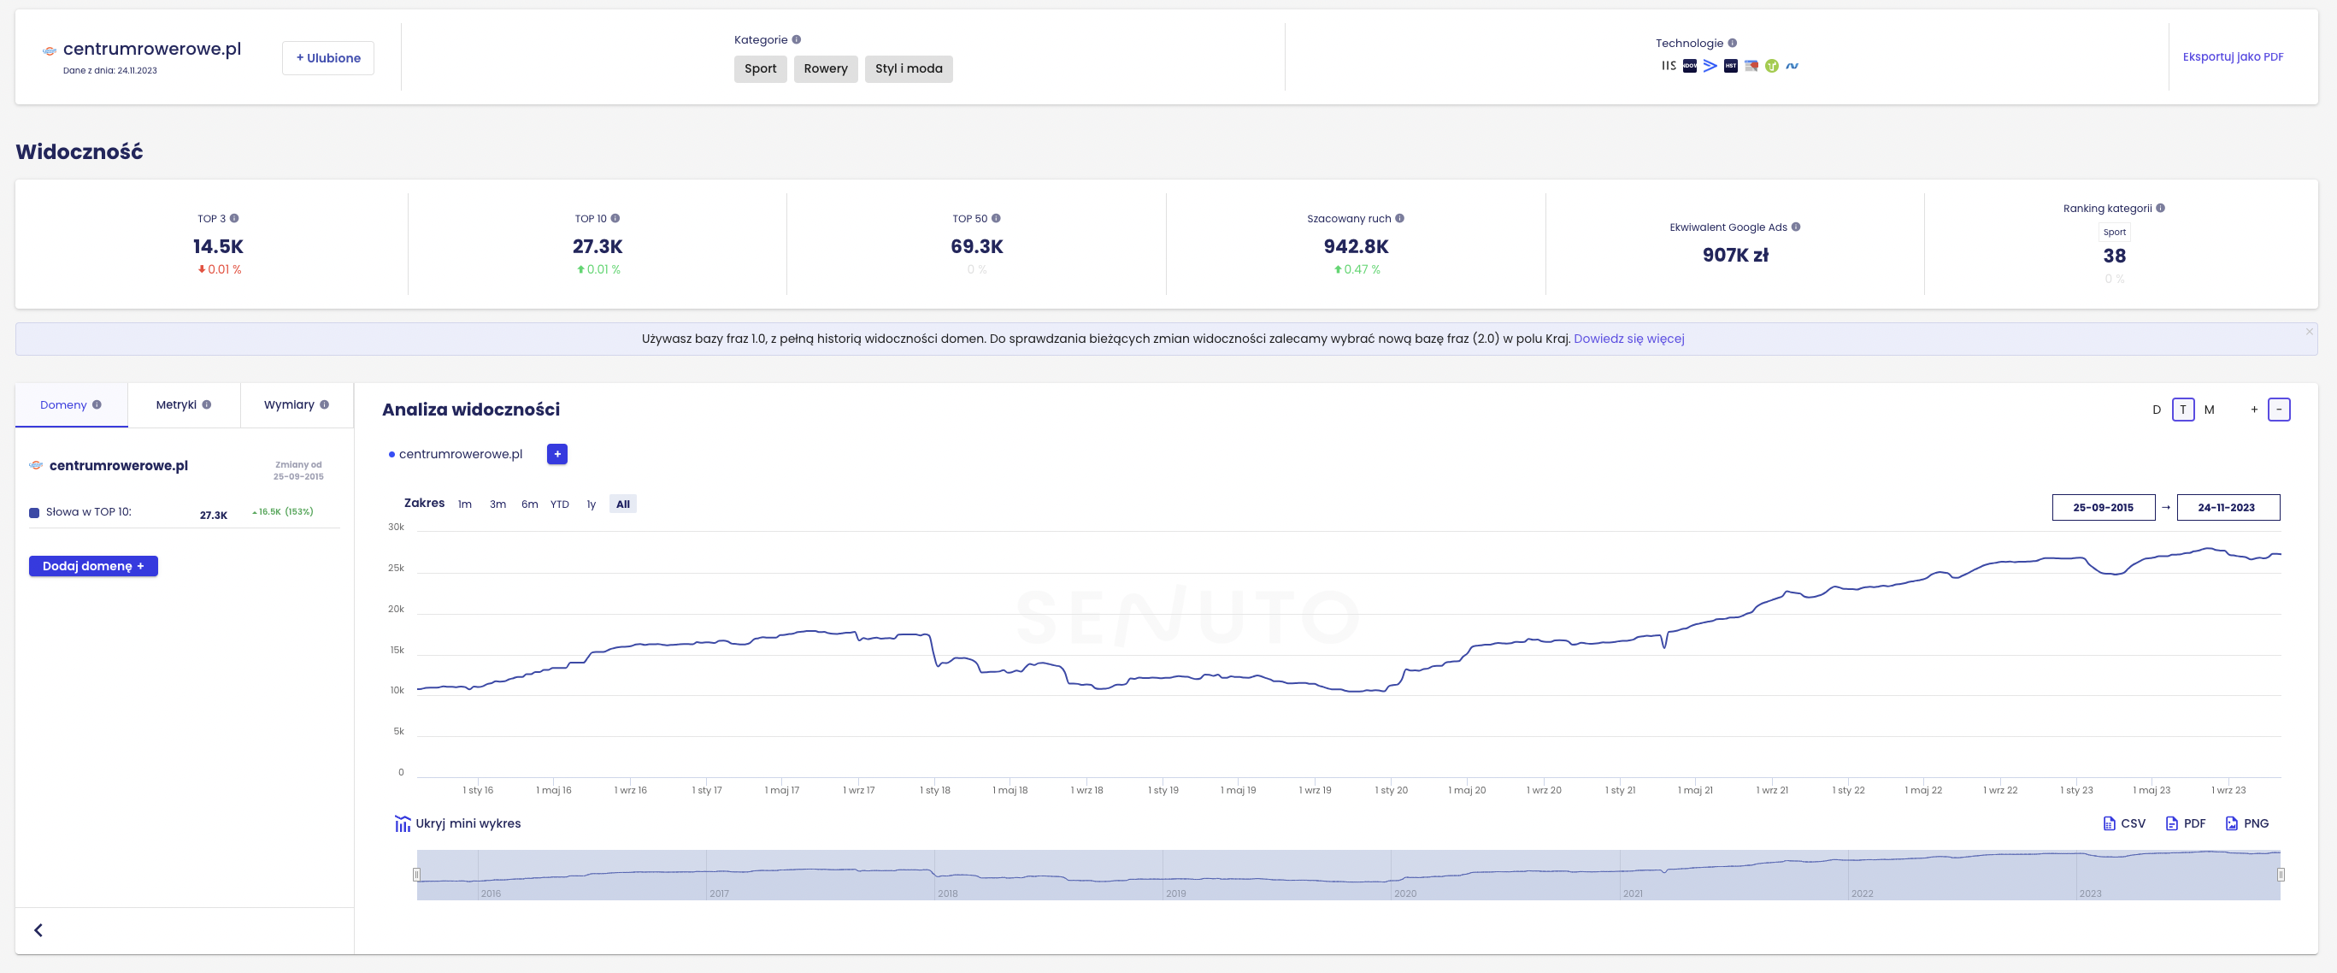Click the Windows technology icon
Screen dimensions: 2337x973
(1689, 65)
